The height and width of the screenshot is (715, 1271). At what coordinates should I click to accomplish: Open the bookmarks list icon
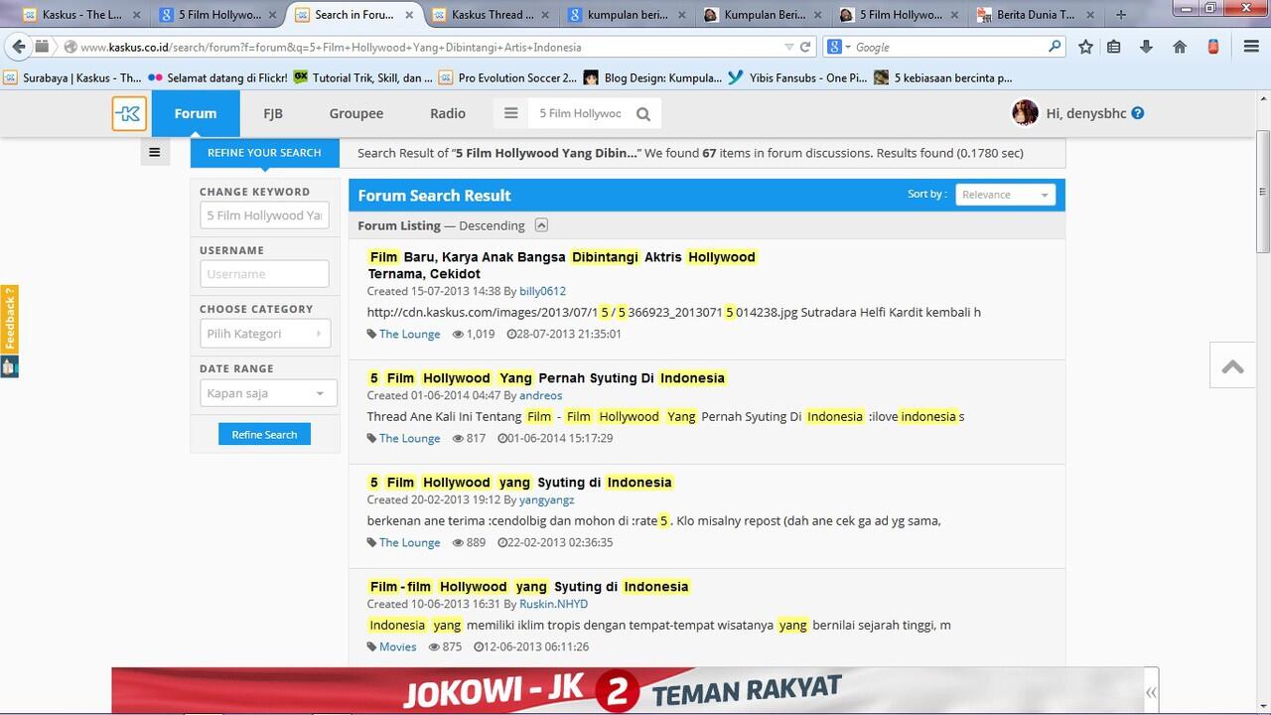[1114, 47]
